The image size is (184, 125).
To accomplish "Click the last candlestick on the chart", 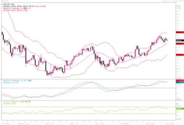I will click(167, 40).
